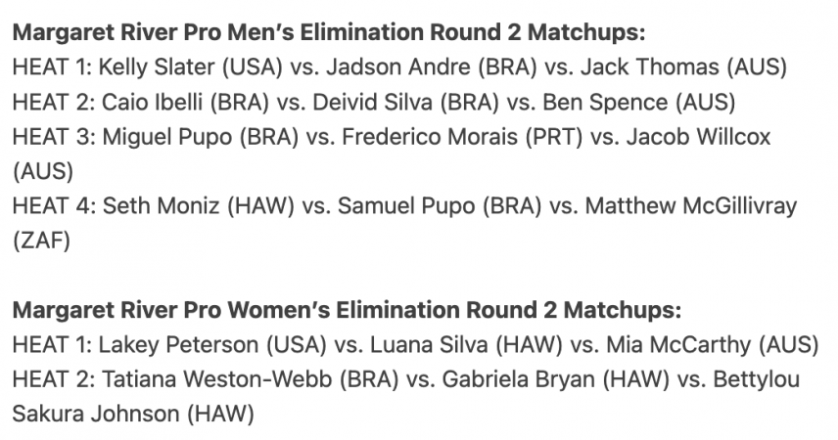838x440 pixels.
Task: Click the Men's Elimination Round 2 Matchups heading
Action: (x=329, y=32)
